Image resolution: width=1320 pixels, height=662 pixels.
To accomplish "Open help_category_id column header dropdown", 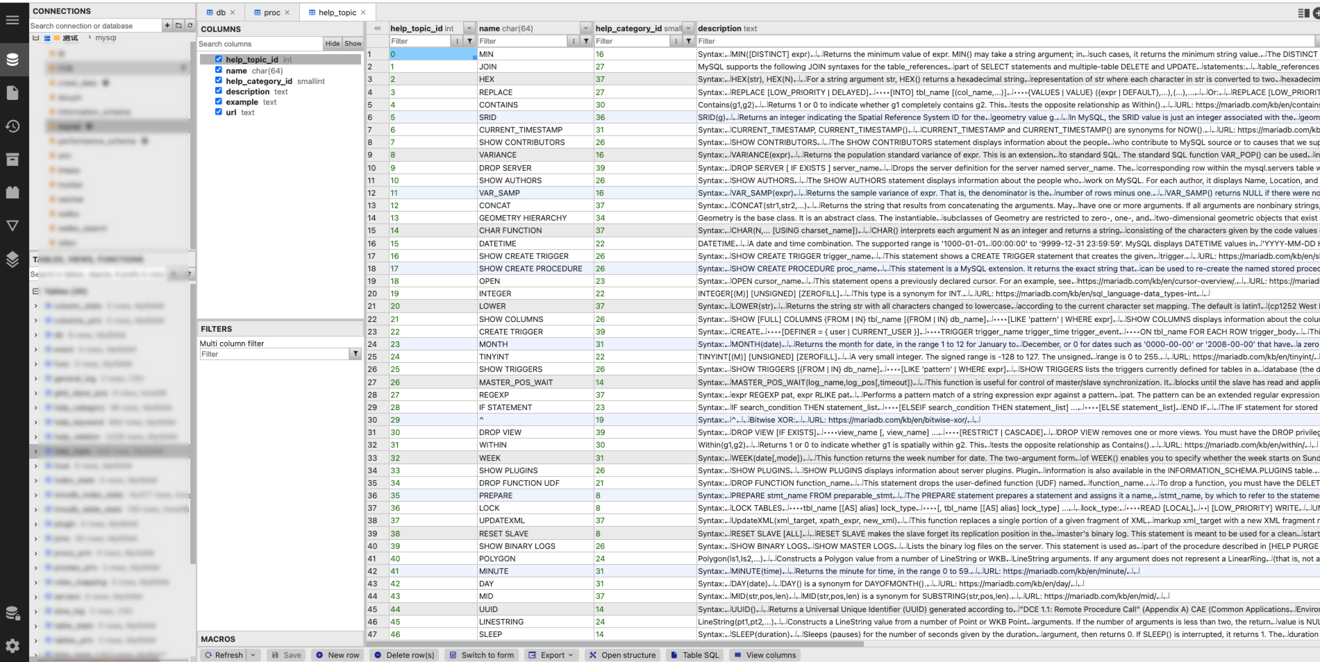I will 689,28.
